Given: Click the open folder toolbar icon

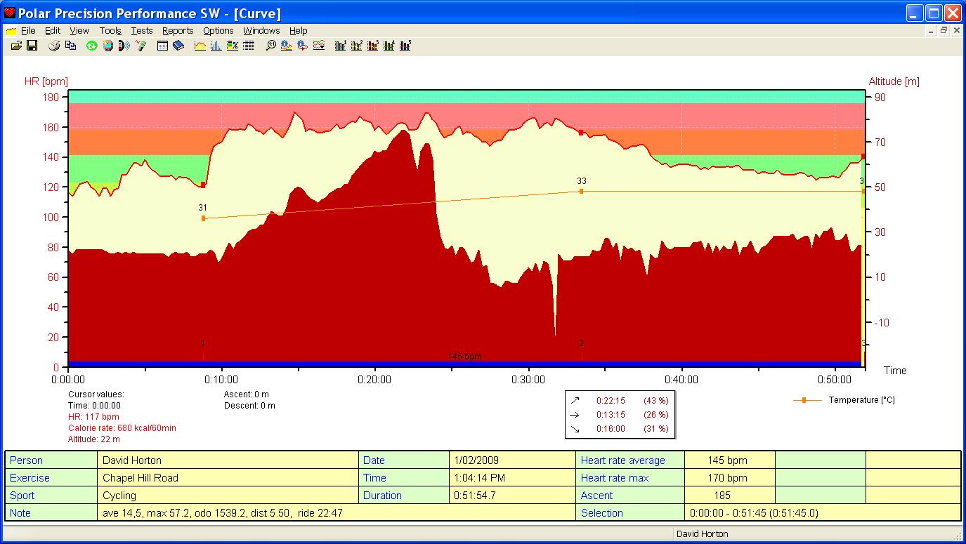Looking at the screenshot, I should [16, 46].
